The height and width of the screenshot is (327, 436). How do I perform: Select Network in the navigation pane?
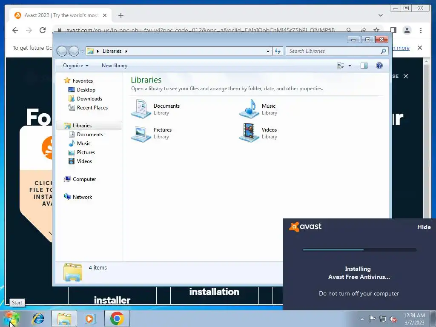point(82,197)
